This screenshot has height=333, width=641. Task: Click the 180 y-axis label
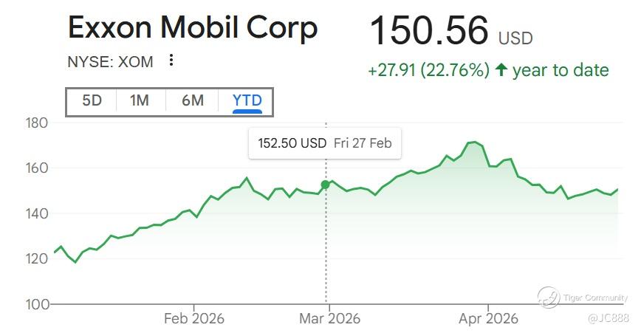[37, 123]
